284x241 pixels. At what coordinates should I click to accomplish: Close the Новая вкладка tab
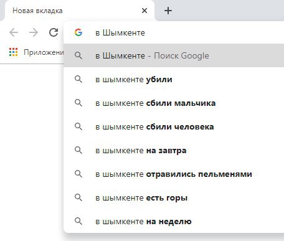[x=144, y=11]
